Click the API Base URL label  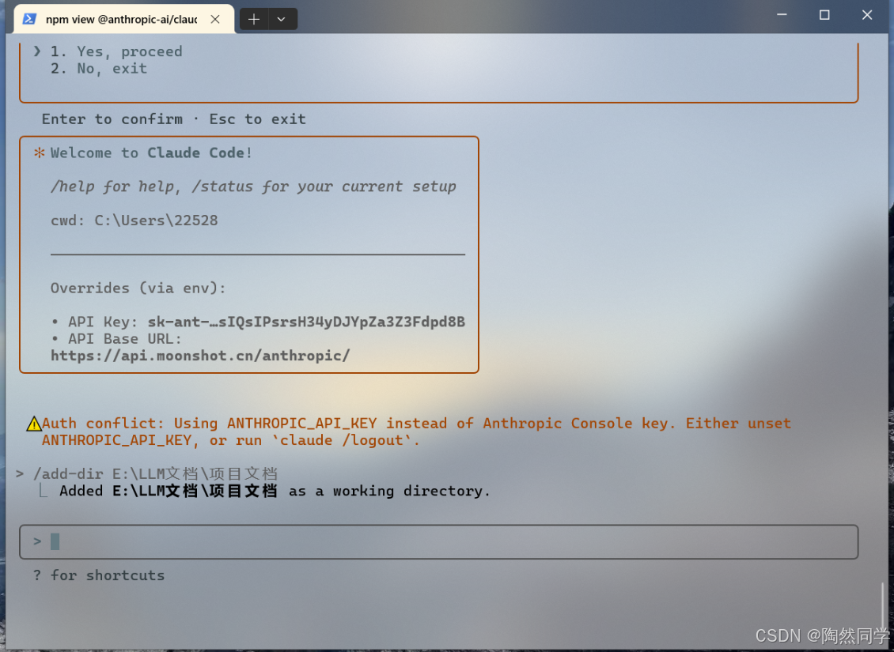click(125, 339)
